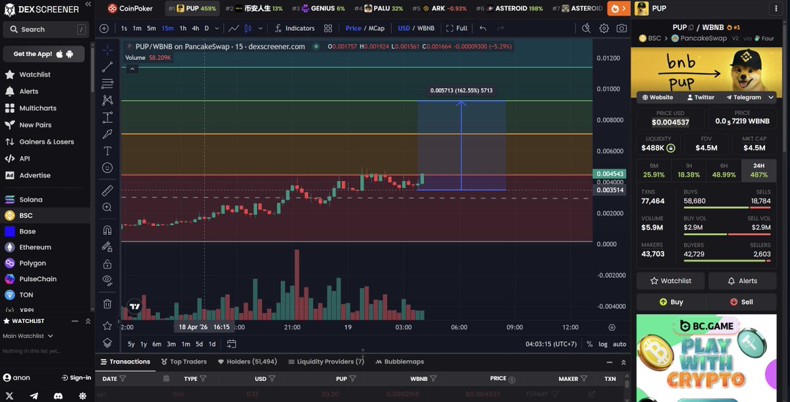Select the chart patterns tool

pyautogui.click(x=107, y=100)
